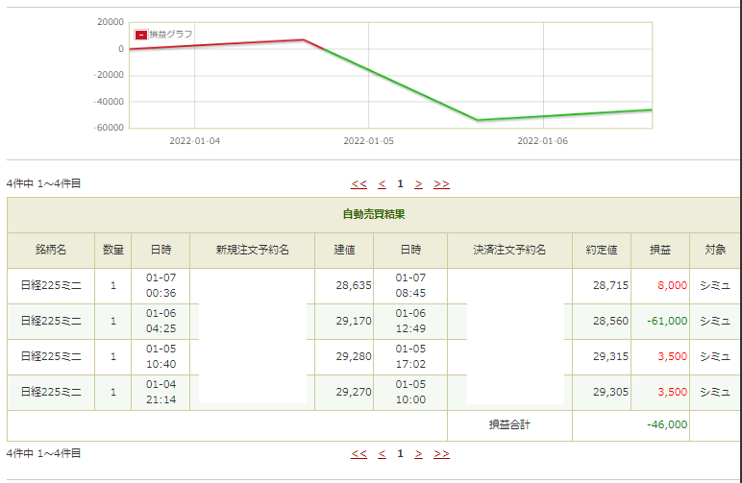The width and height of the screenshot is (742, 483).
Task: Select the -61,000 loss value
Action: [667, 321]
